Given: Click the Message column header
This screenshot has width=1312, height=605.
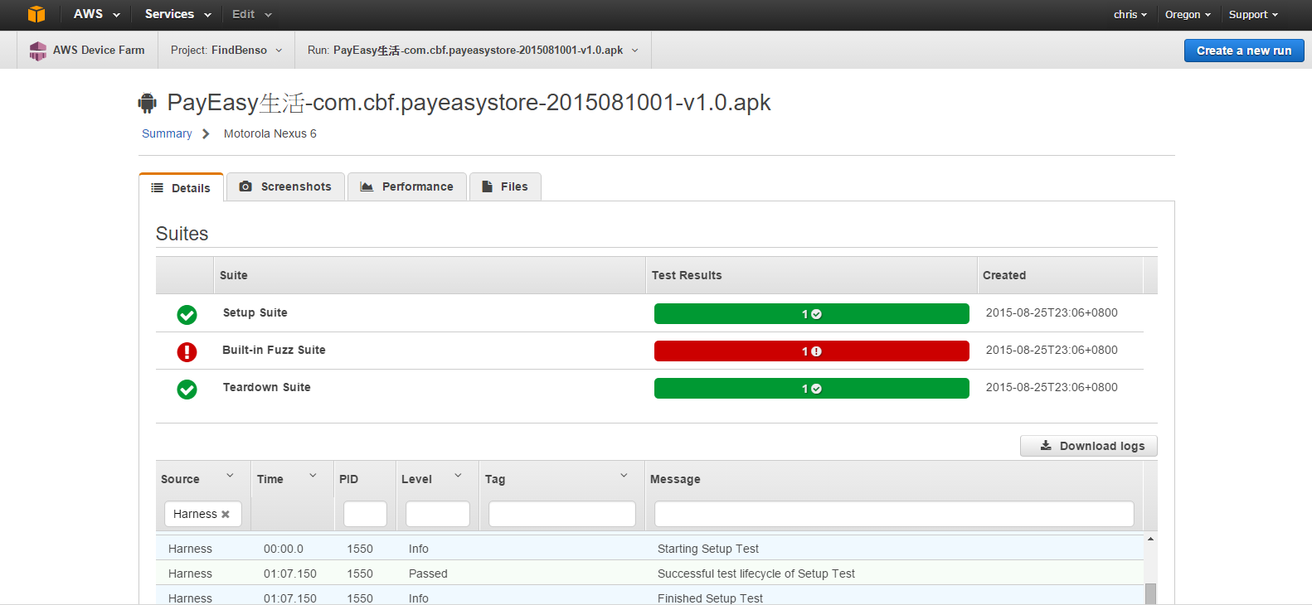Looking at the screenshot, I should click(x=675, y=479).
